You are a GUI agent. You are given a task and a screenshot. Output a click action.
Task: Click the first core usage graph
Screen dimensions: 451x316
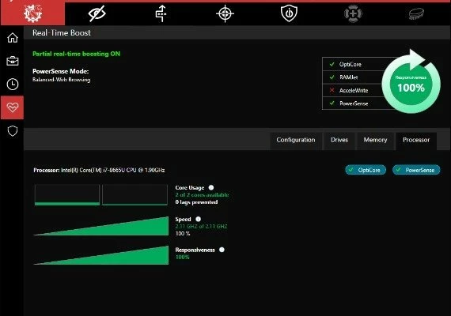click(x=67, y=195)
